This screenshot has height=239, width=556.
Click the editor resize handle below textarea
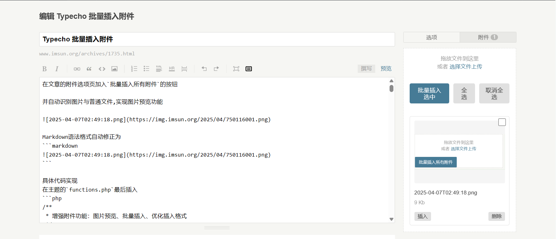point(217,228)
